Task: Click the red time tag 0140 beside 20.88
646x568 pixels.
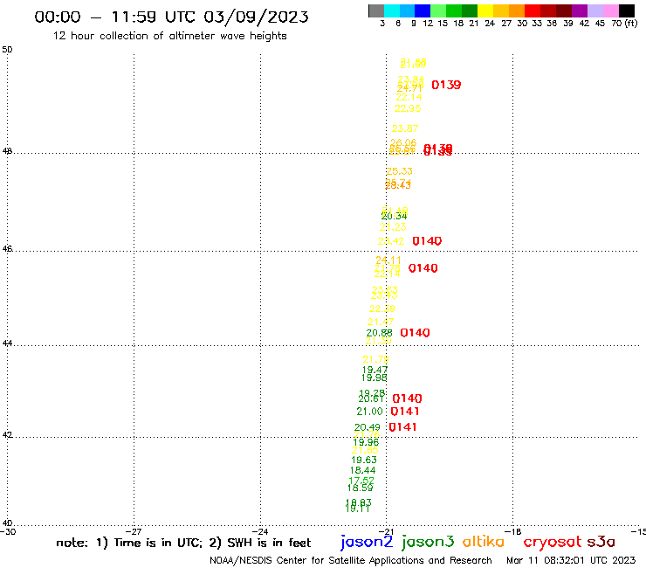Action: (x=415, y=333)
